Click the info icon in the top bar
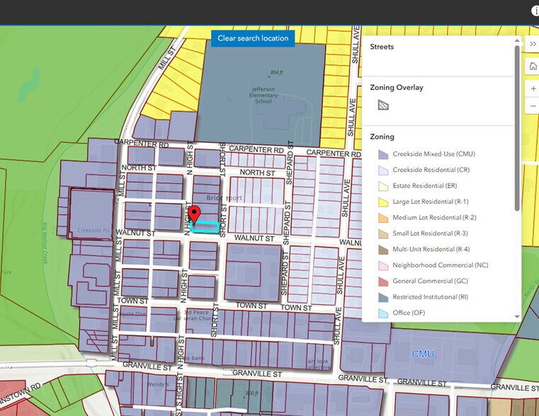 (x=536, y=11)
